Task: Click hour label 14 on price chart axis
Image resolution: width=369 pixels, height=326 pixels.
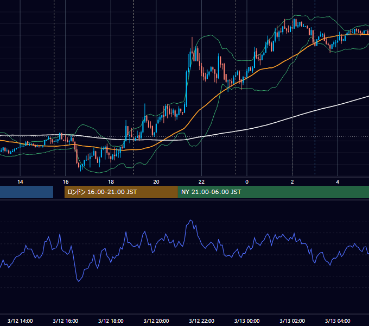Action: [x=20, y=182]
